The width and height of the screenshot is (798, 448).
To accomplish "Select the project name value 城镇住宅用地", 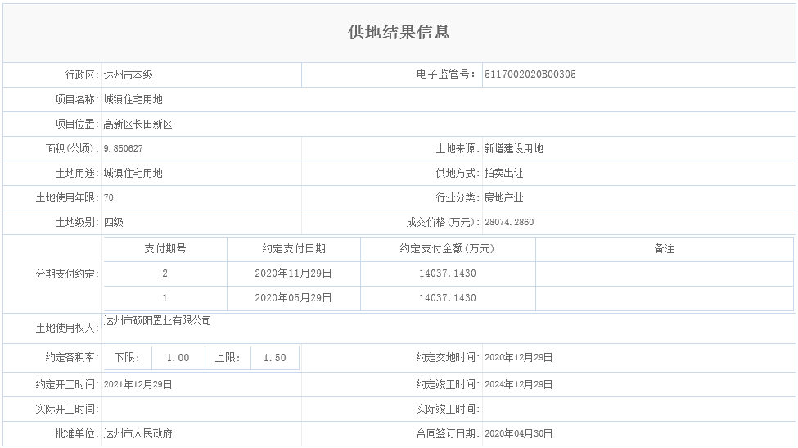I will (x=133, y=99).
